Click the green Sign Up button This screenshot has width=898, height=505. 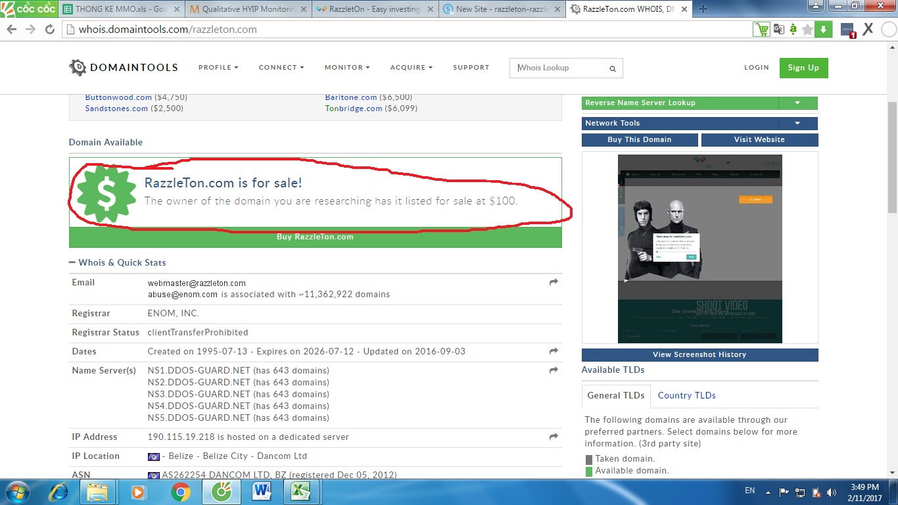tap(803, 68)
